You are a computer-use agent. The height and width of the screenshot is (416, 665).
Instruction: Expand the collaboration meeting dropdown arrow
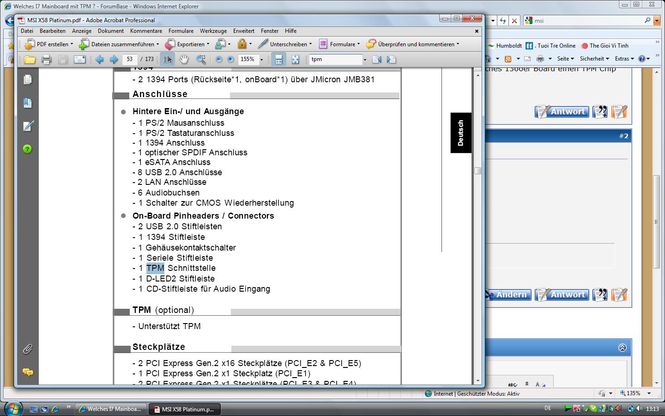tap(229, 44)
